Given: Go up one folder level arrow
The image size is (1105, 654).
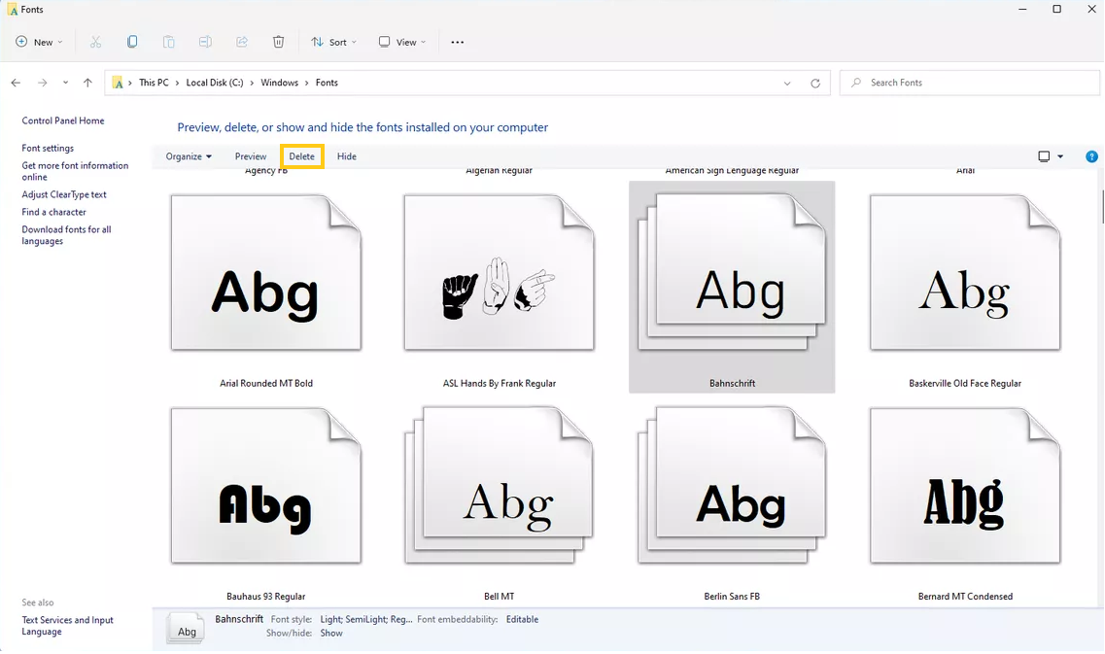Looking at the screenshot, I should [87, 83].
